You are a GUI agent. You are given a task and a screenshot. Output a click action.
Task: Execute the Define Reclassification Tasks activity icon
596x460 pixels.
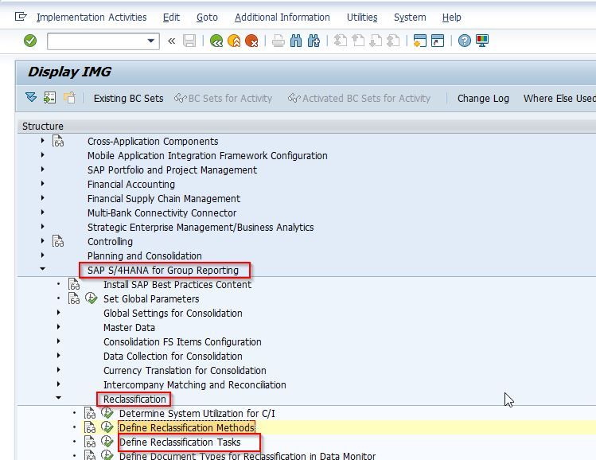pyautogui.click(x=107, y=442)
